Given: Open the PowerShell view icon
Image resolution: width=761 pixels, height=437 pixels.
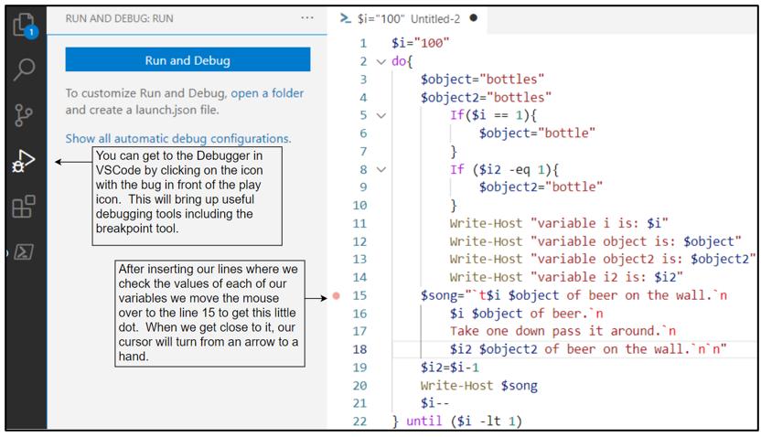Looking at the screenshot, I should click(23, 251).
